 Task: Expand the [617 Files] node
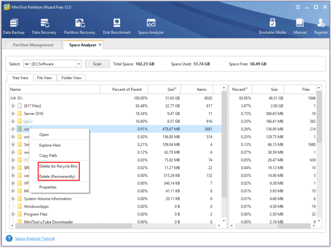pyautogui.click(x=13, y=106)
